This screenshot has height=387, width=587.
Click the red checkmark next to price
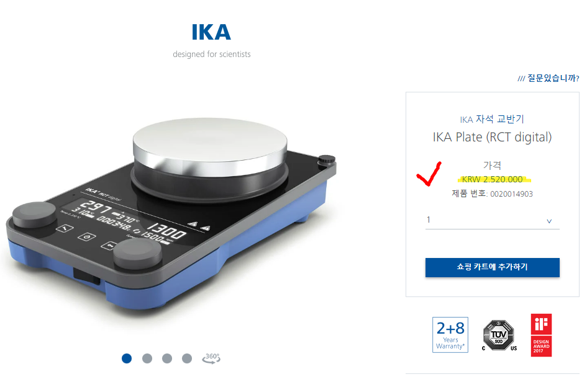429,174
